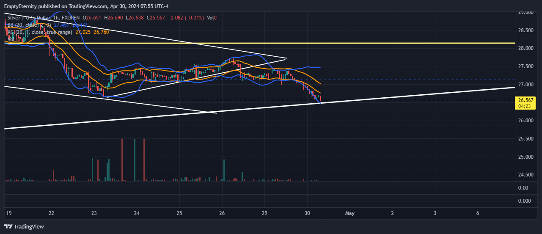Click the date label 19 on time axis
The height and width of the screenshot is (234, 542).
click(x=8, y=213)
